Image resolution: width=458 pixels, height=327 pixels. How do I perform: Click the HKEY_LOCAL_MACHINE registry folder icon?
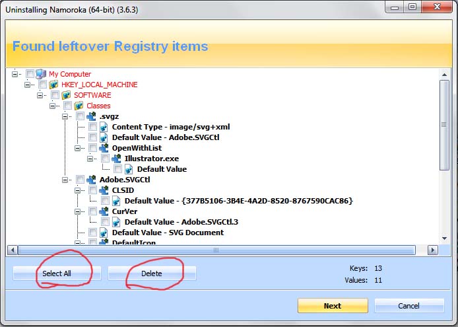(53, 85)
